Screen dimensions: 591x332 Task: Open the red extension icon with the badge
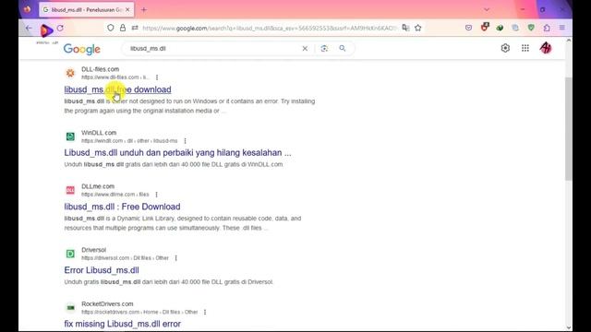click(485, 27)
